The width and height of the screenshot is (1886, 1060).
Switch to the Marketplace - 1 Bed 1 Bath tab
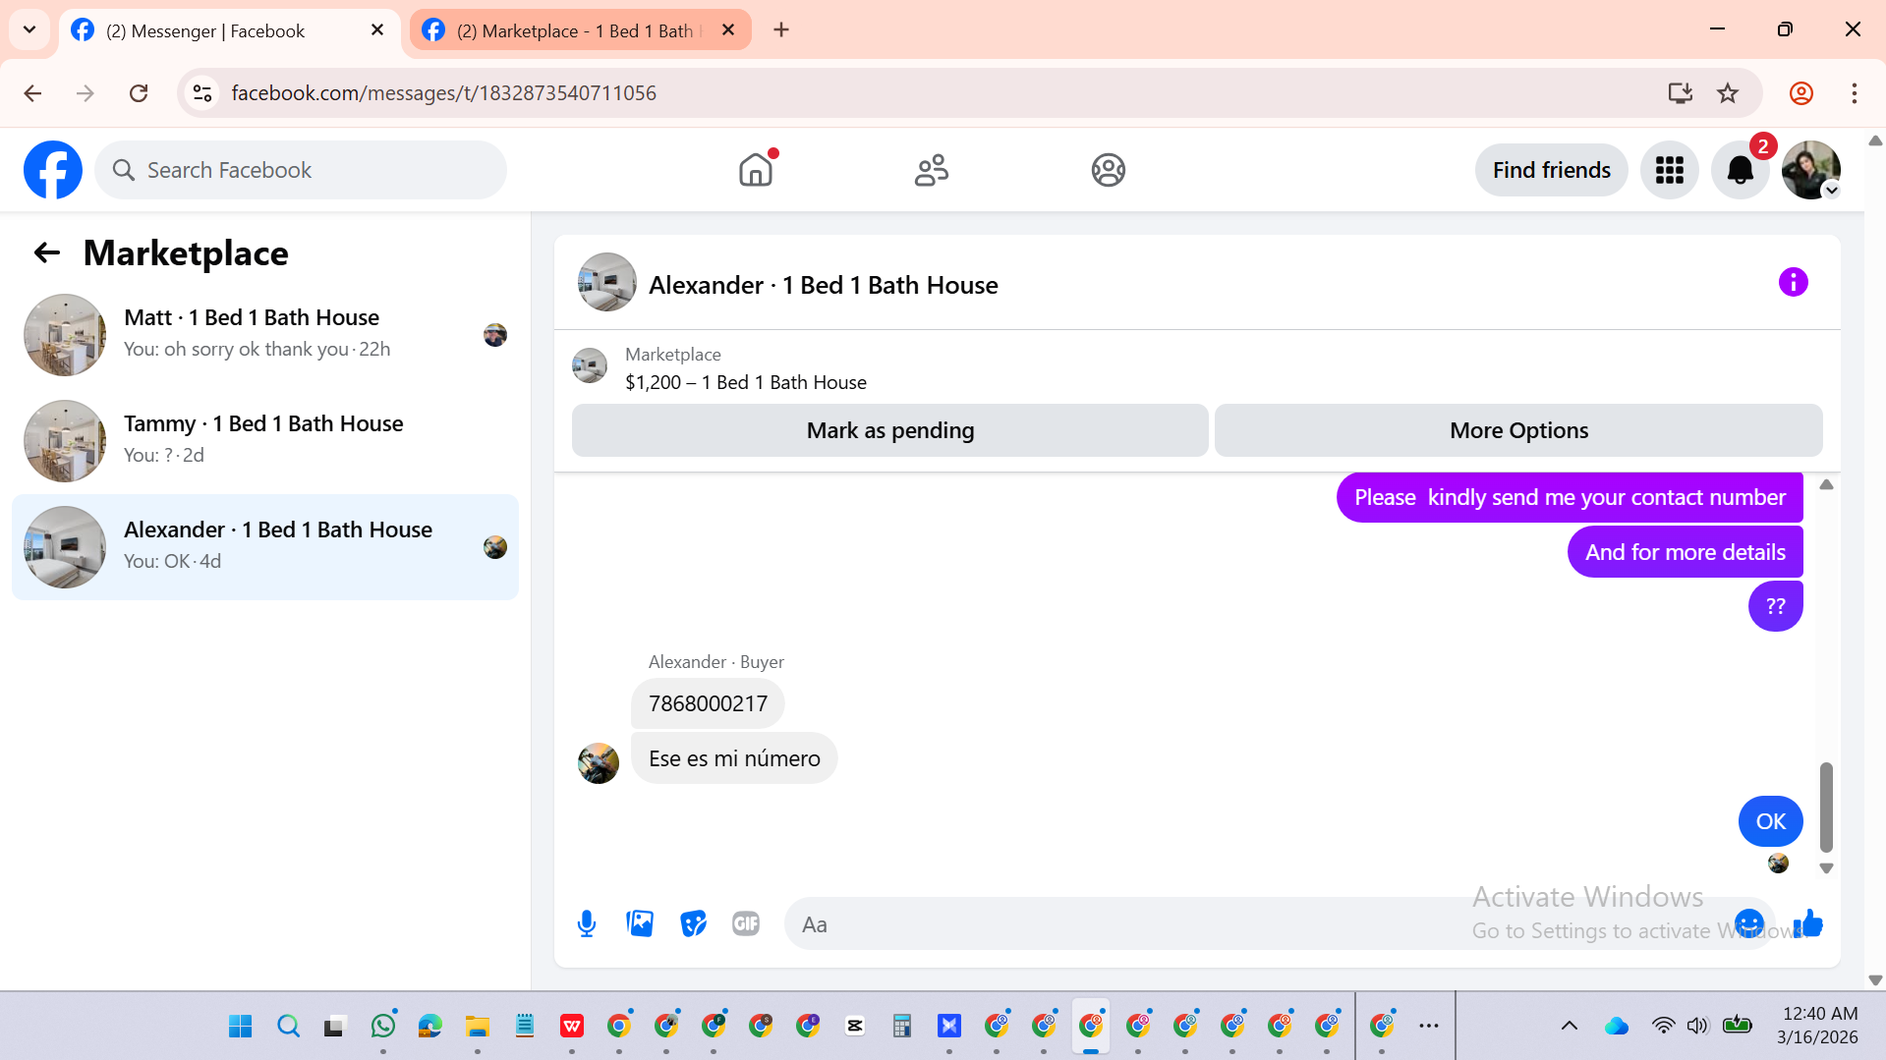click(x=580, y=30)
